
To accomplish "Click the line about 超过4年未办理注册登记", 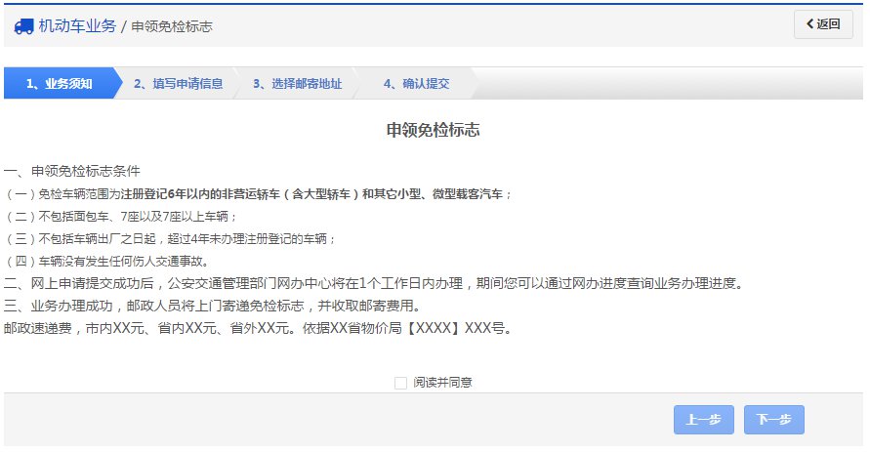I will coord(170,238).
